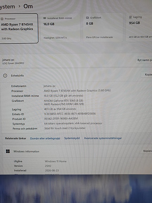
Task: Copy Windows information with Kopiera button
Action: pos(146,151)
